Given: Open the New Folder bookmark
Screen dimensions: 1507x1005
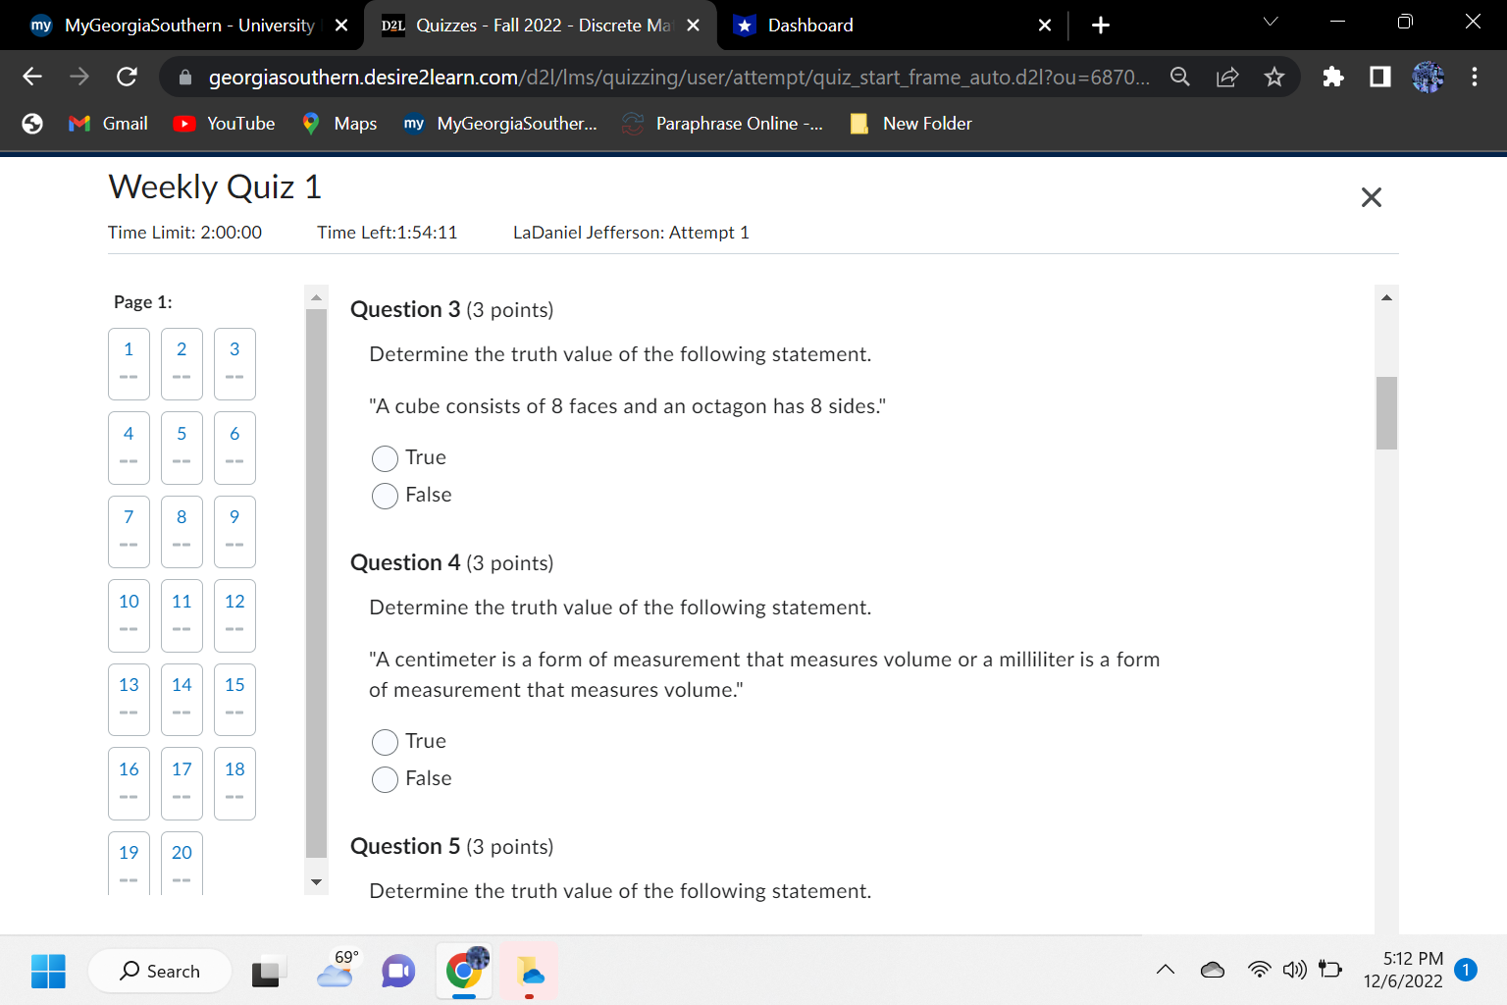Looking at the screenshot, I should pos(910,124).
